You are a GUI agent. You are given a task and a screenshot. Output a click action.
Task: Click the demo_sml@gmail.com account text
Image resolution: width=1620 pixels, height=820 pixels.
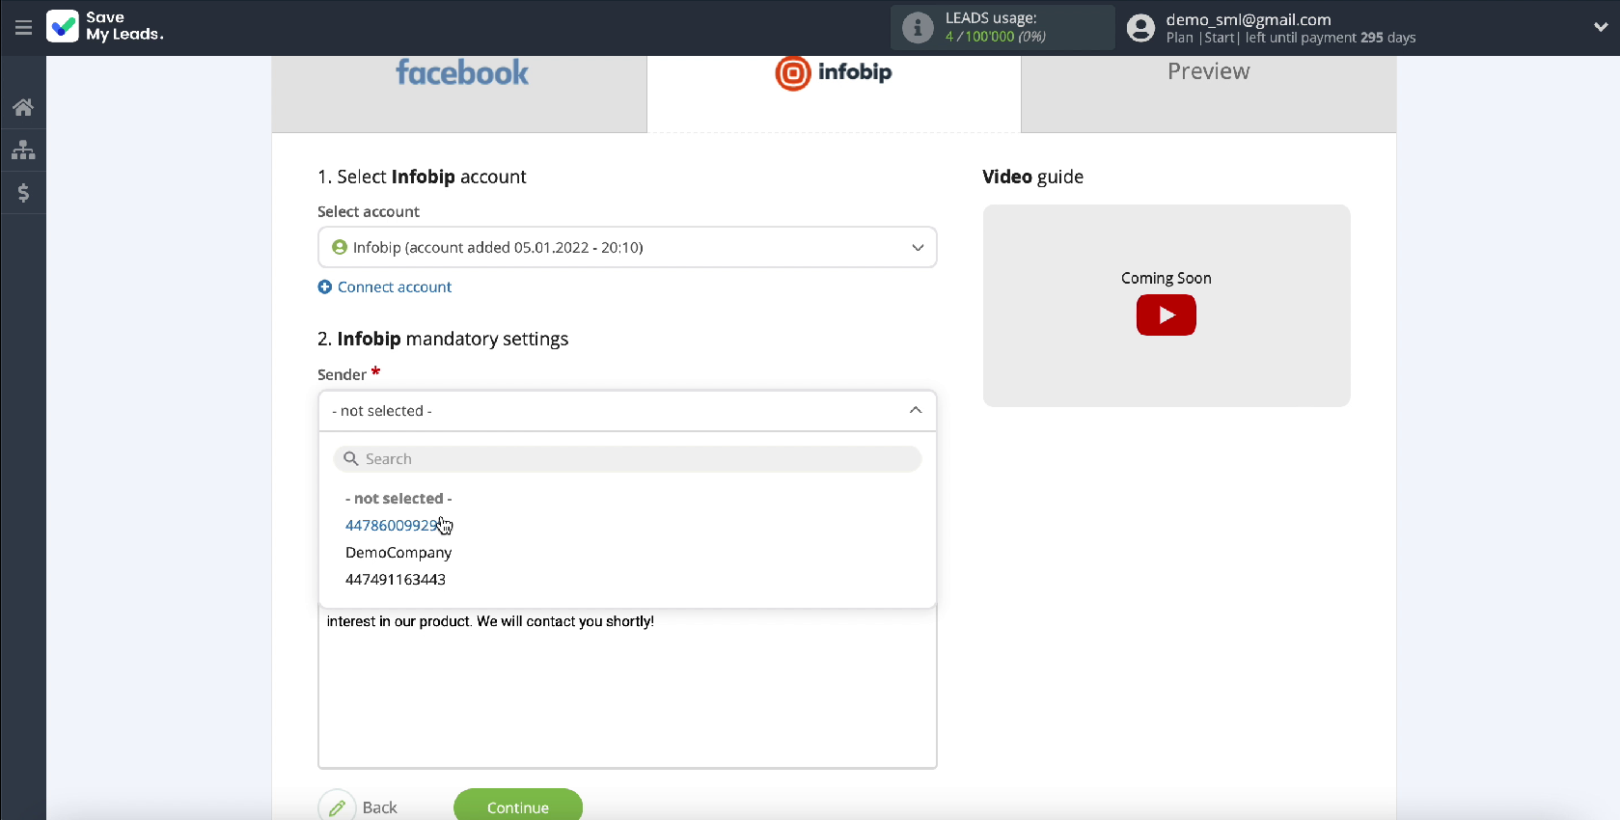coord(1249,19)
